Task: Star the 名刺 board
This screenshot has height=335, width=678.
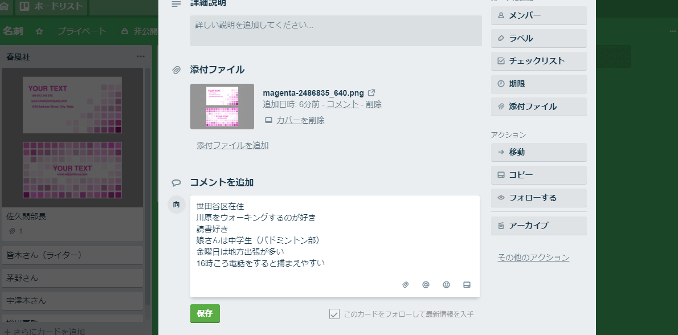Action: [x=39, y=31]
